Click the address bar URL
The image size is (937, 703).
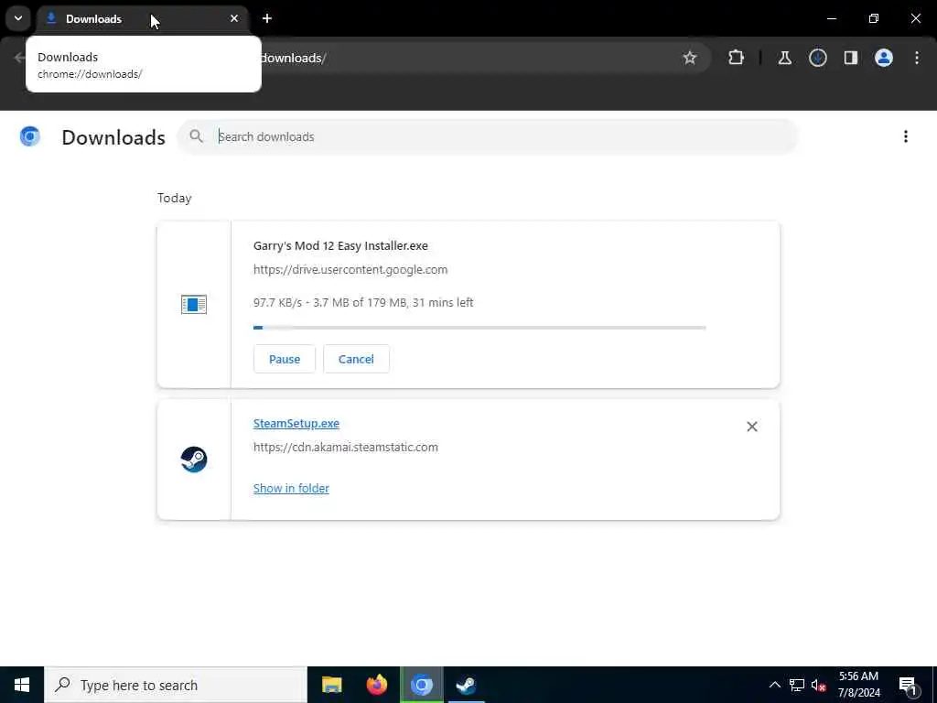coord(293,58)
